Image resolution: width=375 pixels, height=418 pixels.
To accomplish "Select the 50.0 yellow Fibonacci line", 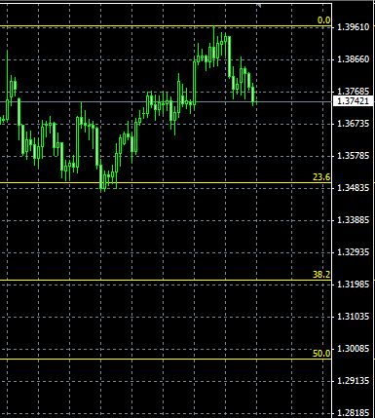I will click(166, 359).
